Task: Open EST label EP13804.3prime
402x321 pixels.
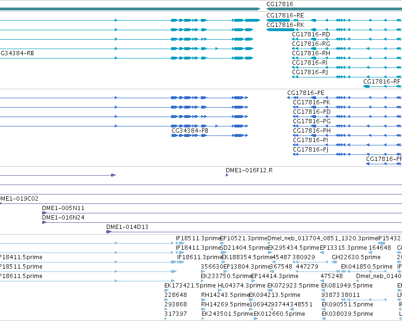Action: click(247, 267)
